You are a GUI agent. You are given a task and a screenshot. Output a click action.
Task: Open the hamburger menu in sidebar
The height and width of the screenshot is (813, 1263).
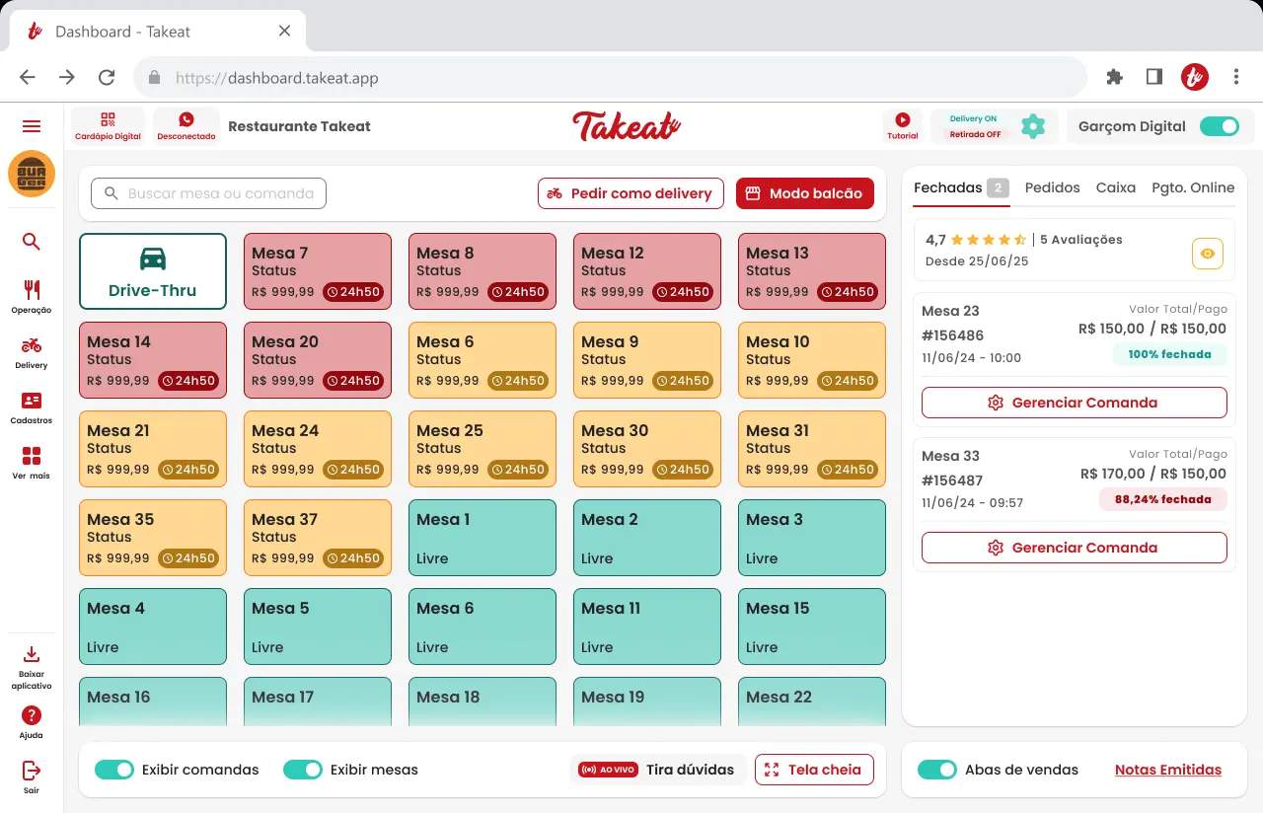click(32, 126)
